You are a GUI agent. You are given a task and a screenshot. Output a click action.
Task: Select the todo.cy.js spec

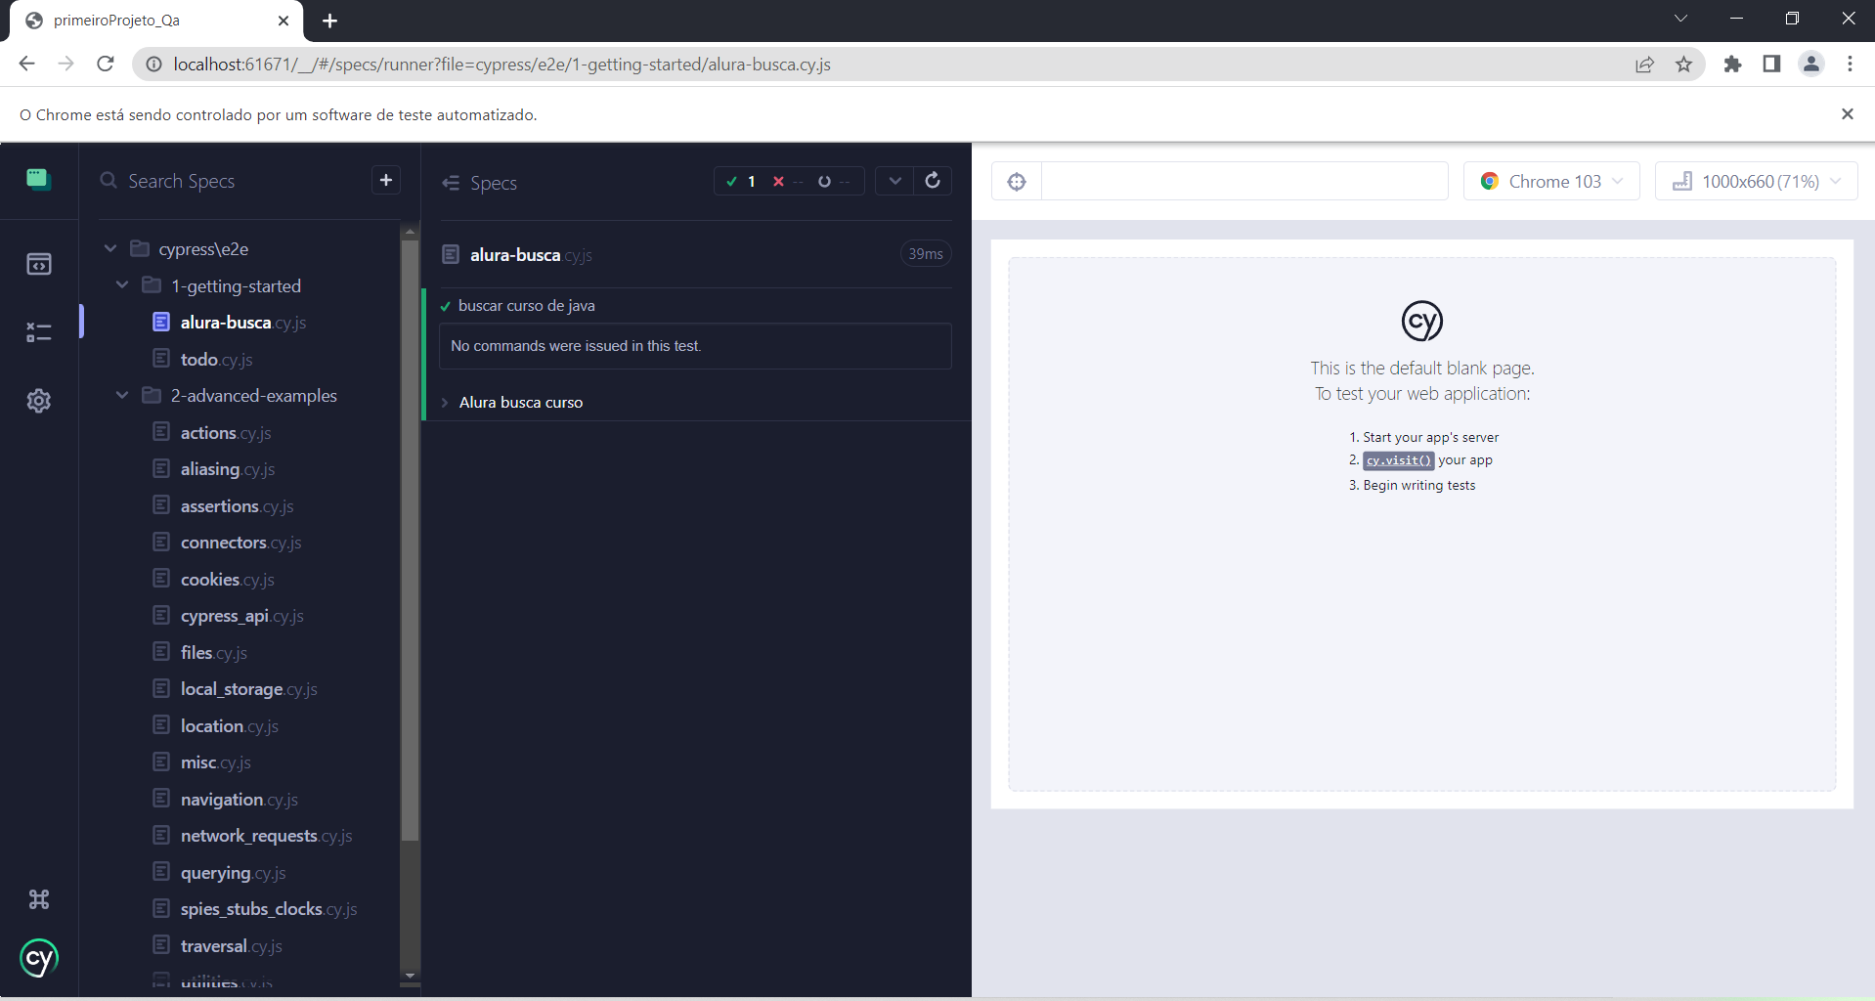click(216, 360)
